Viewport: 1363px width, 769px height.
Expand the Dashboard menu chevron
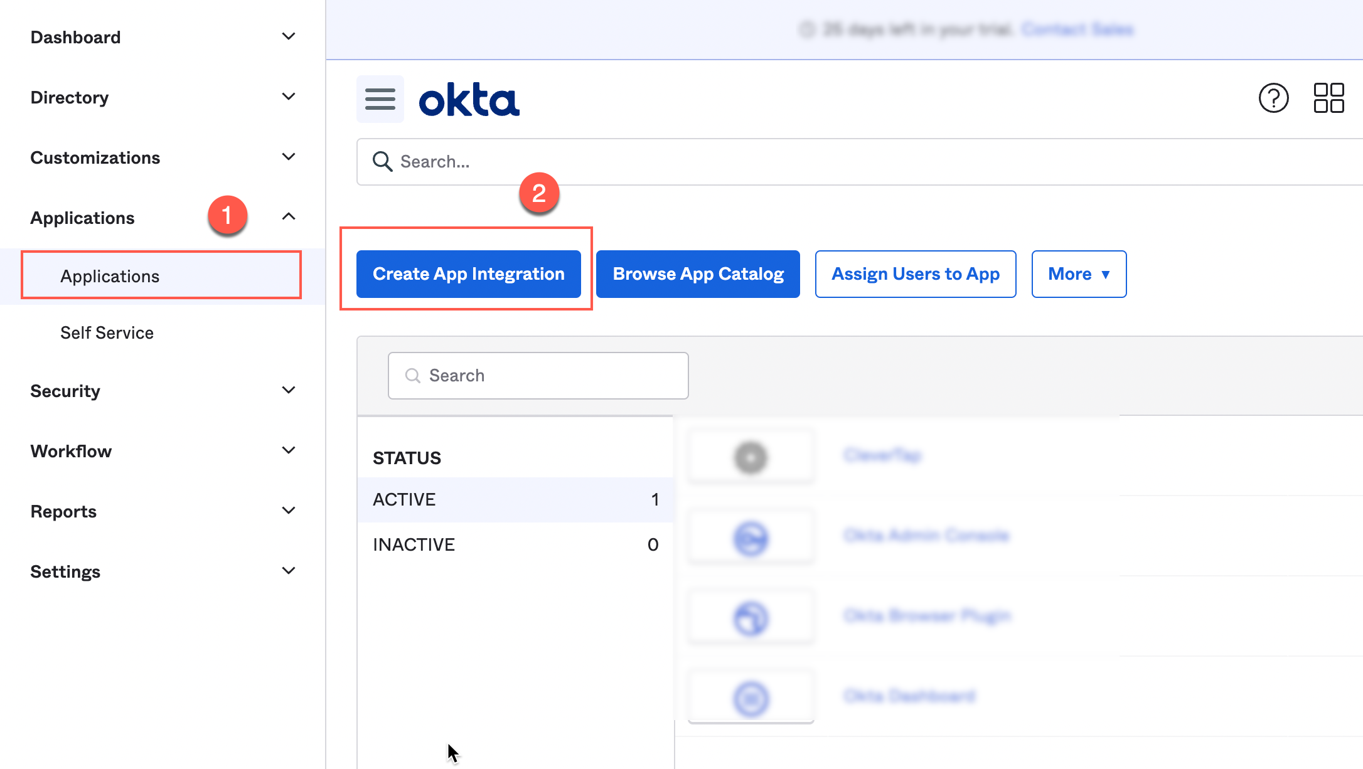(x=289, y=36)
